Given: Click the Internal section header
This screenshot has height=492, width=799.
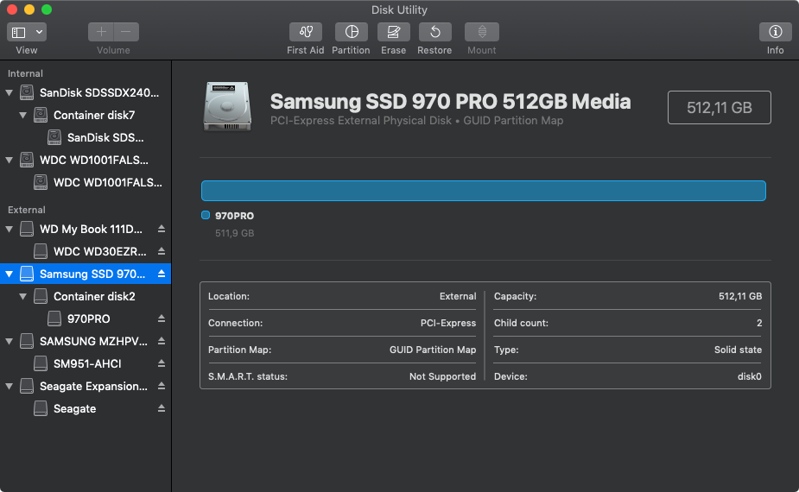Looking at the screenshot, I should click(25, 73).
